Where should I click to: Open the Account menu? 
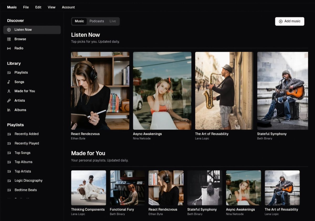tap(68, 7)
